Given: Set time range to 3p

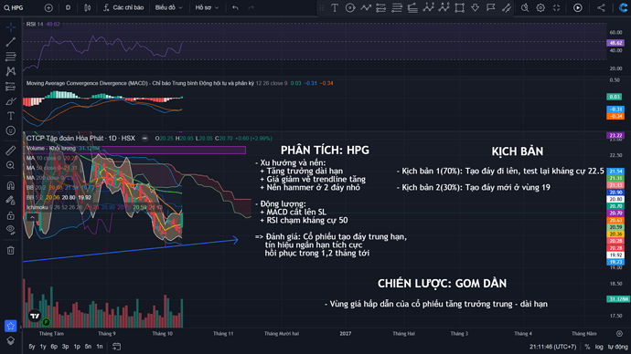Looking at the screenshot, I should point(65,347).
